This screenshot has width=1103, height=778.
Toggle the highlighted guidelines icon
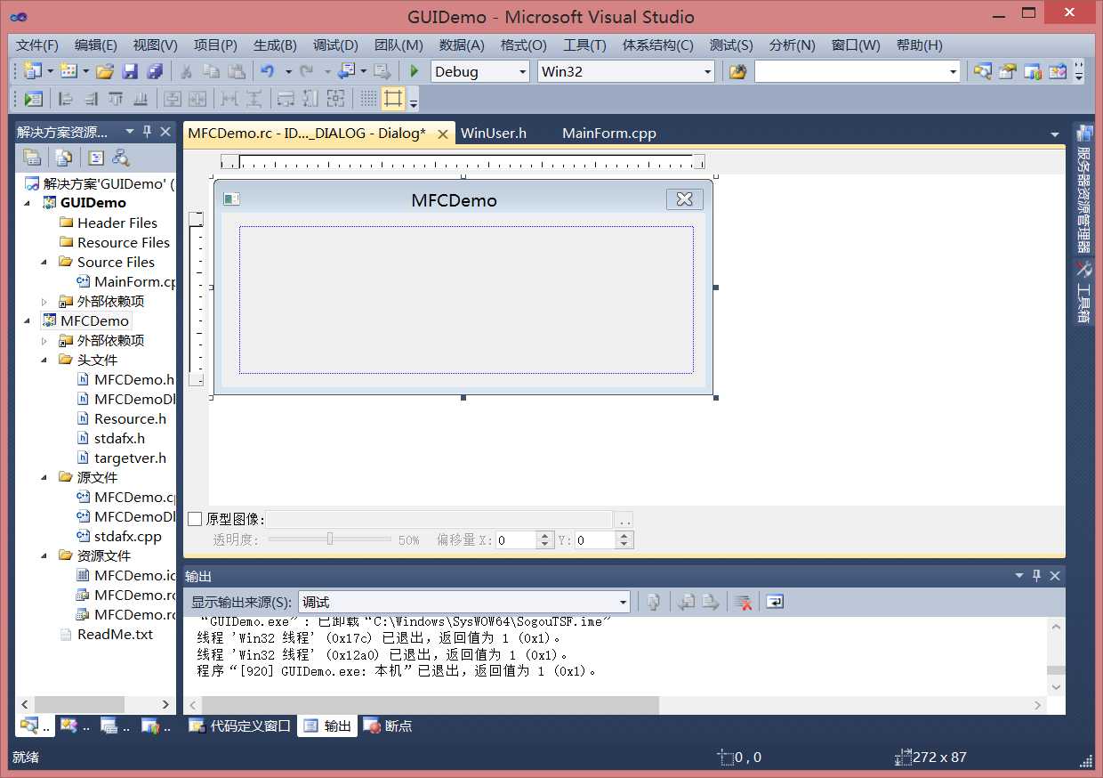coord(393,99)
